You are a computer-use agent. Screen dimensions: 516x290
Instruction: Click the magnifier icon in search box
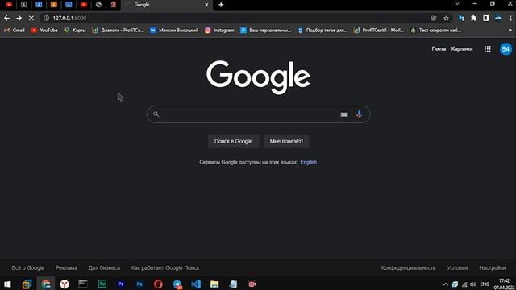(156, 114)
